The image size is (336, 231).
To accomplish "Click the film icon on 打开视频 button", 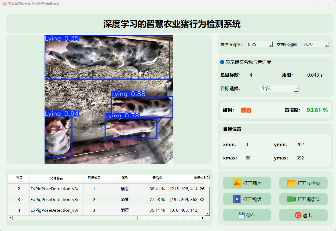I will pos(237,199).
